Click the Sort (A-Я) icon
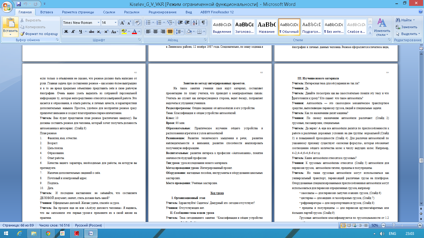This screenshot has width=424, height=238. coord(195,23)
